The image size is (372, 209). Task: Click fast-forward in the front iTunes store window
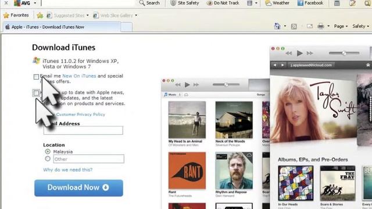click(310, 53)
